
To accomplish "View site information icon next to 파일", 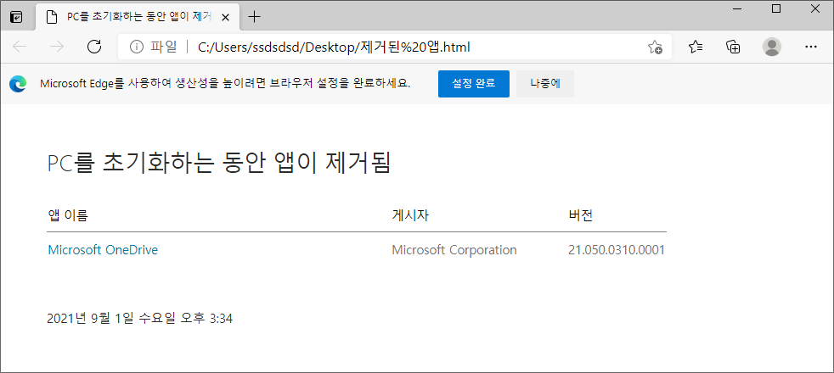I will click(x=137, y=47).
